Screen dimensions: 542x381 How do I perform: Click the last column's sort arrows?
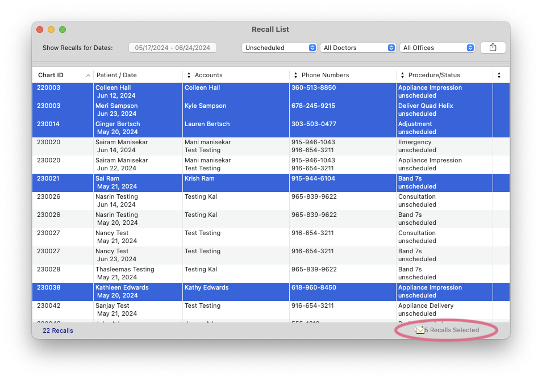pos(499,75)
